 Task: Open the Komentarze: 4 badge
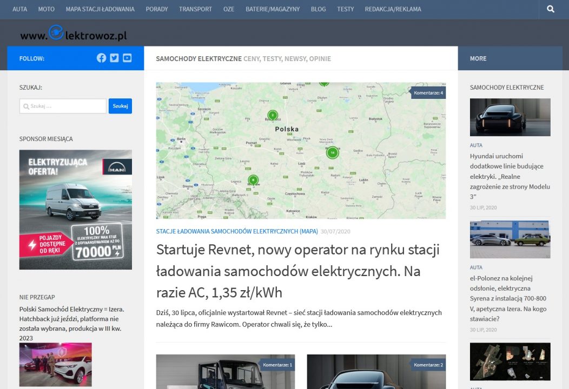pos(428,93)
